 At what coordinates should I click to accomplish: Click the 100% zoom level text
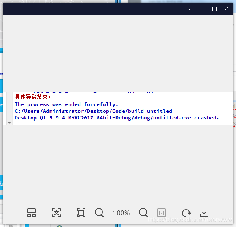tap(121, 213)
